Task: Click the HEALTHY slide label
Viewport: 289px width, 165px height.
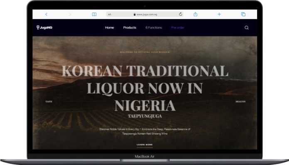Action: [240, 101]
